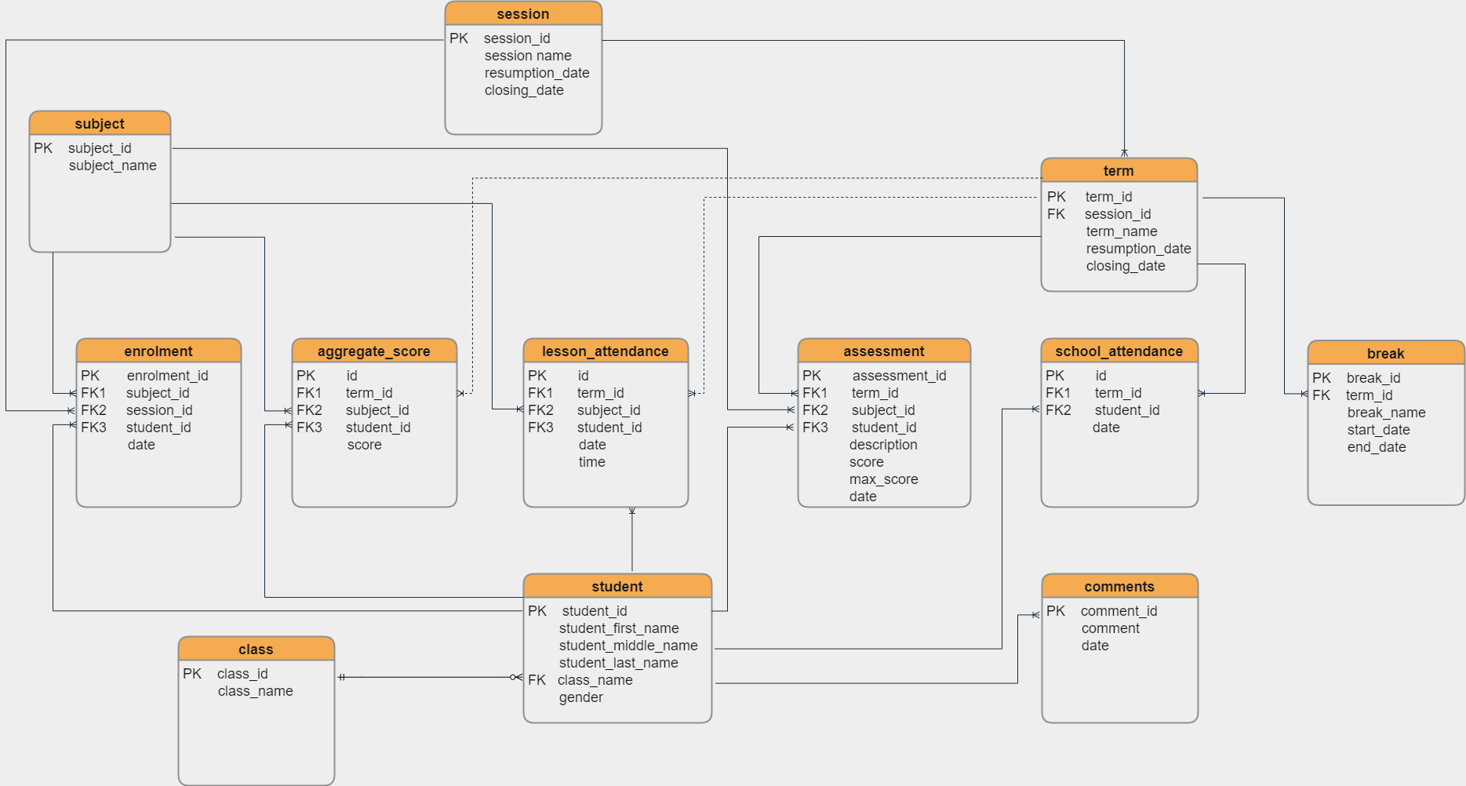Viewport: 1466px width, 786px height.
Task: Select class_name in the class table
Action: point(256,691)
